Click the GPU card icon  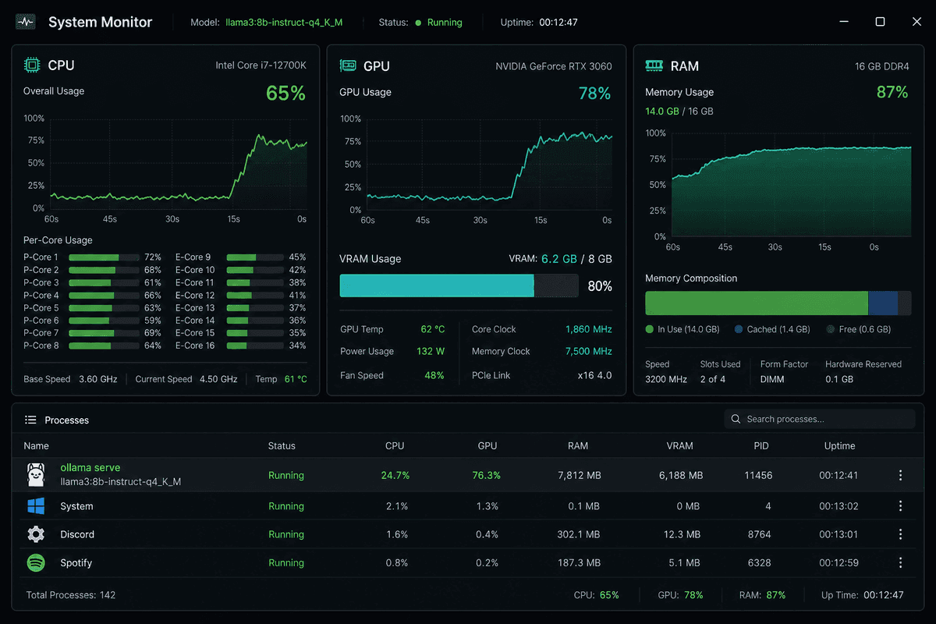348,66
